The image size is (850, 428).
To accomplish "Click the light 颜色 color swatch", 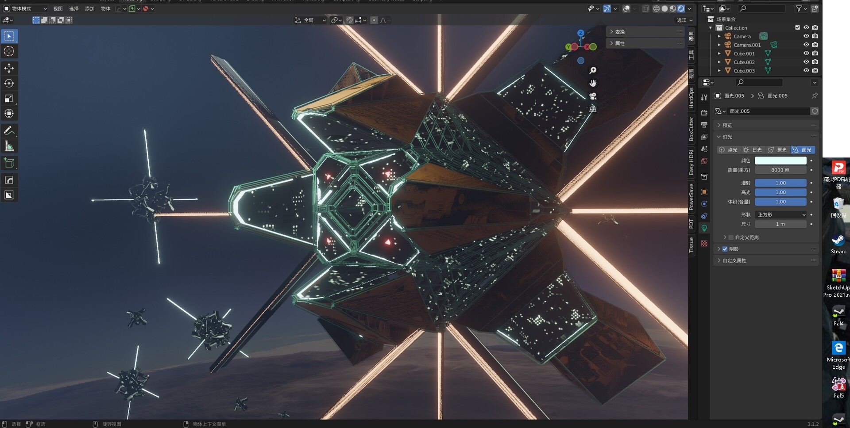I will tap(780, 160).
